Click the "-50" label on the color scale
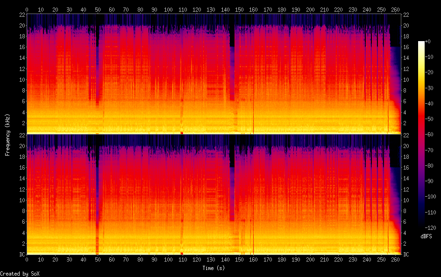 [429, 119]
